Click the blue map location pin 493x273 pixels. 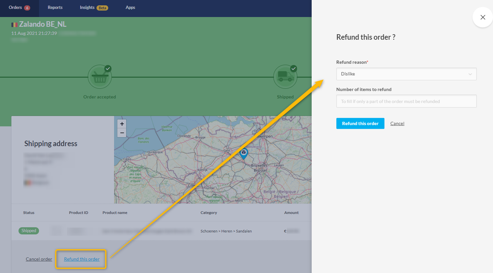(x=243, y=154)
